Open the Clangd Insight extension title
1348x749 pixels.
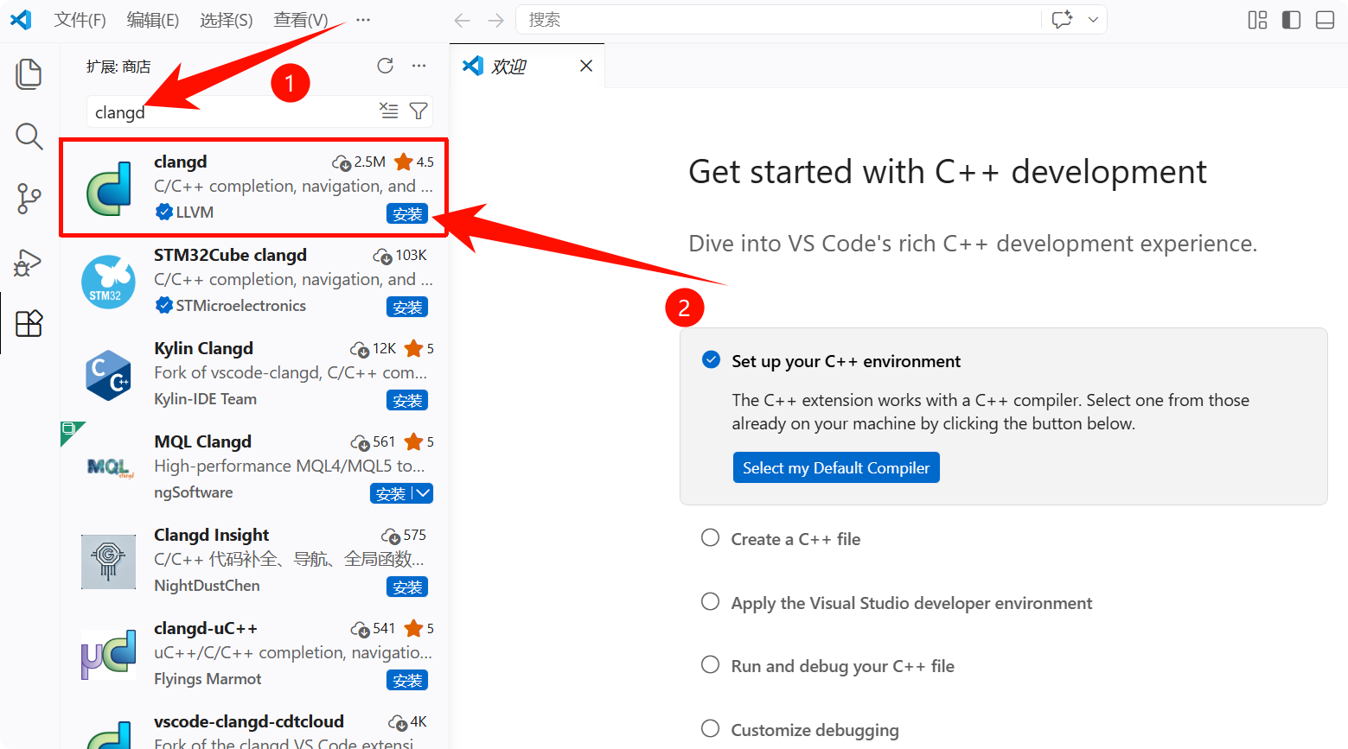point(212,535)
